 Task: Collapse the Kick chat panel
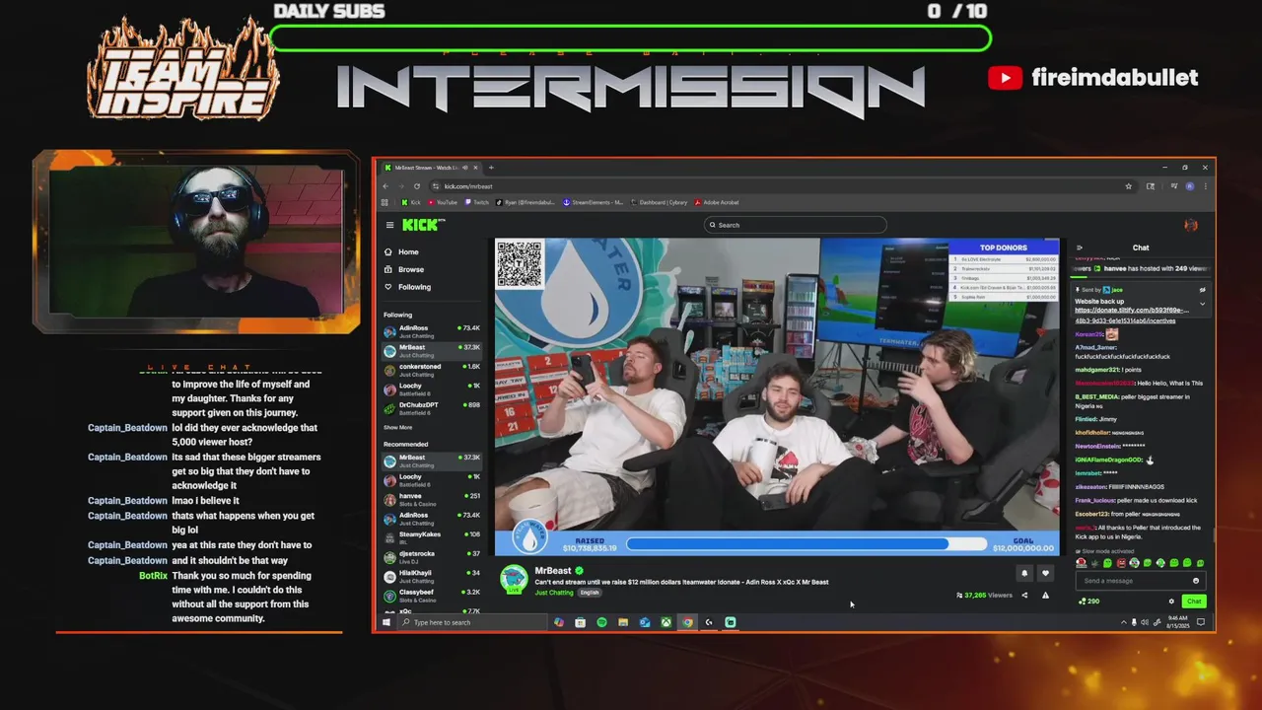coord(1079,248)
